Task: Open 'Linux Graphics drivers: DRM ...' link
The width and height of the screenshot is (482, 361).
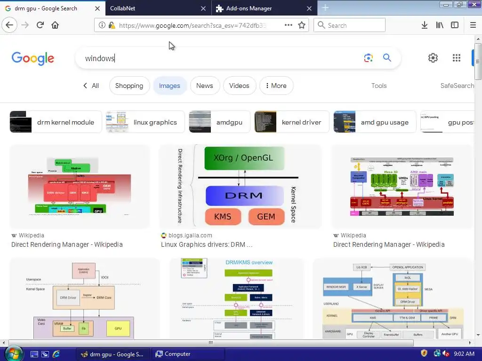Action: click(x=207, y=244)
